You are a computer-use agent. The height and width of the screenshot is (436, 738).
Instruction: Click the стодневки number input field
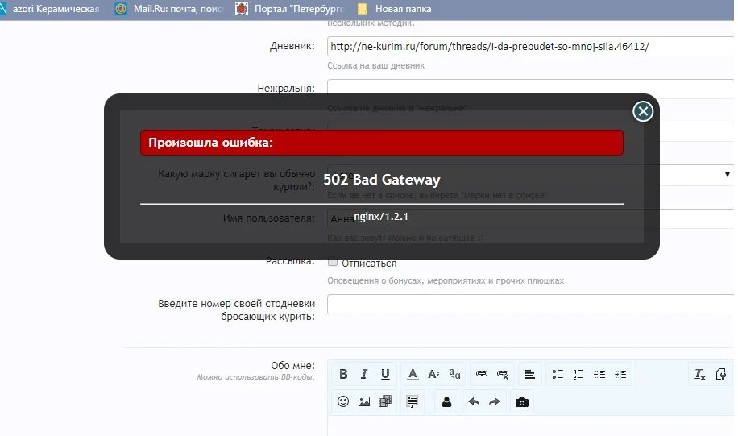tap(530, 304)
